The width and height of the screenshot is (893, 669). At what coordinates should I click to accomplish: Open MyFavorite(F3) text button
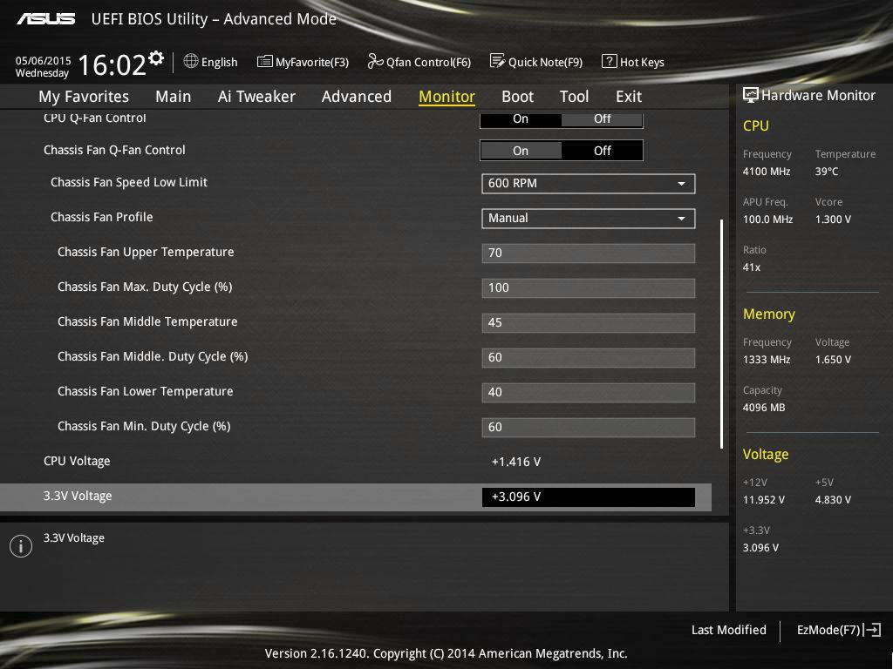point(312,62)
